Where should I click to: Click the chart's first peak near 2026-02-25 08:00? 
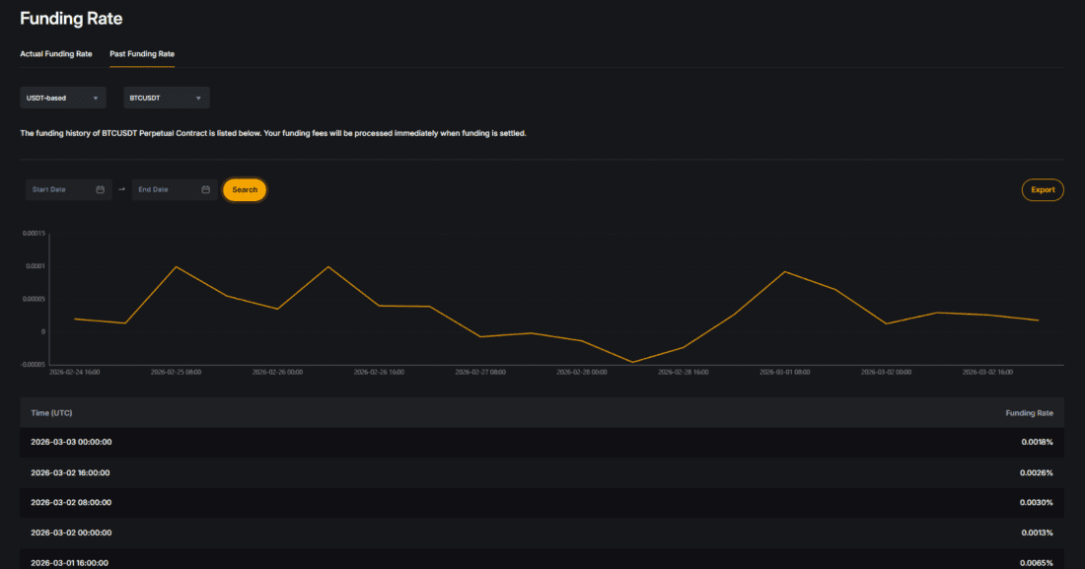[176, 266]
